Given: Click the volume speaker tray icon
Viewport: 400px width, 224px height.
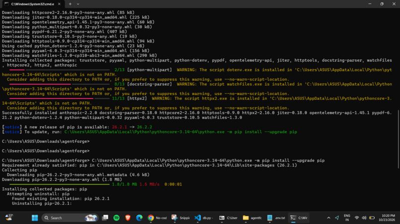Looking at the screenshot, I should (364, 218).
